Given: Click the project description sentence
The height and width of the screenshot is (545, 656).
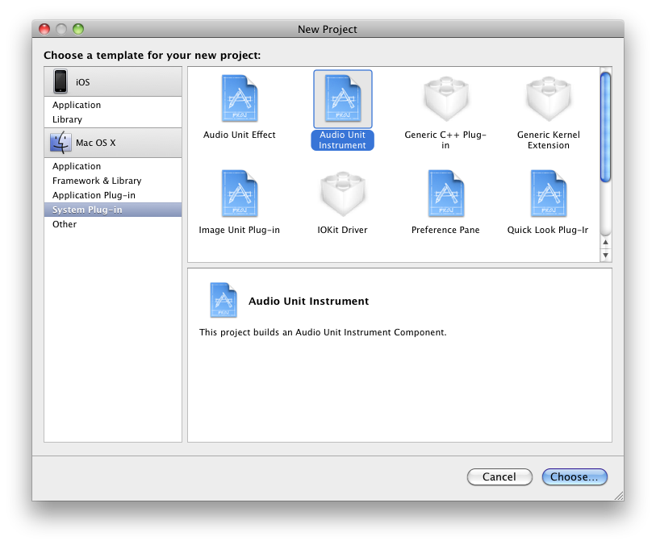Looking at the screenshot, I should (323, 332).
